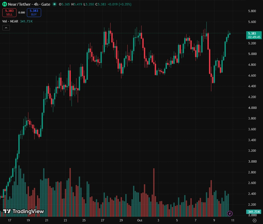Click the green current price label with countdown
Image resolution: width=263 pixels, height=224 pixels.
254,35
